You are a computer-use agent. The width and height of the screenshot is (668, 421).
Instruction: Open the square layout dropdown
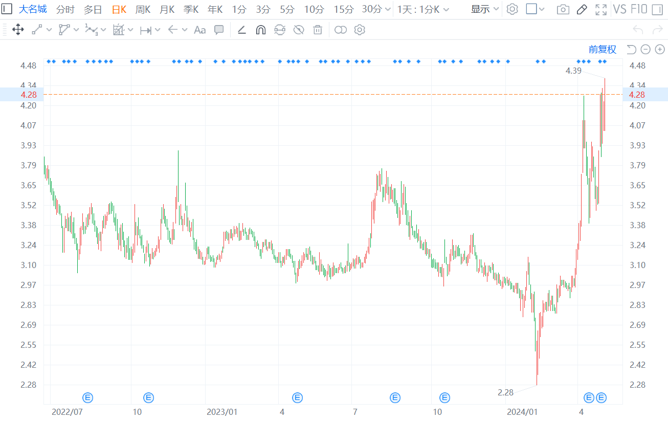[536, 9]
